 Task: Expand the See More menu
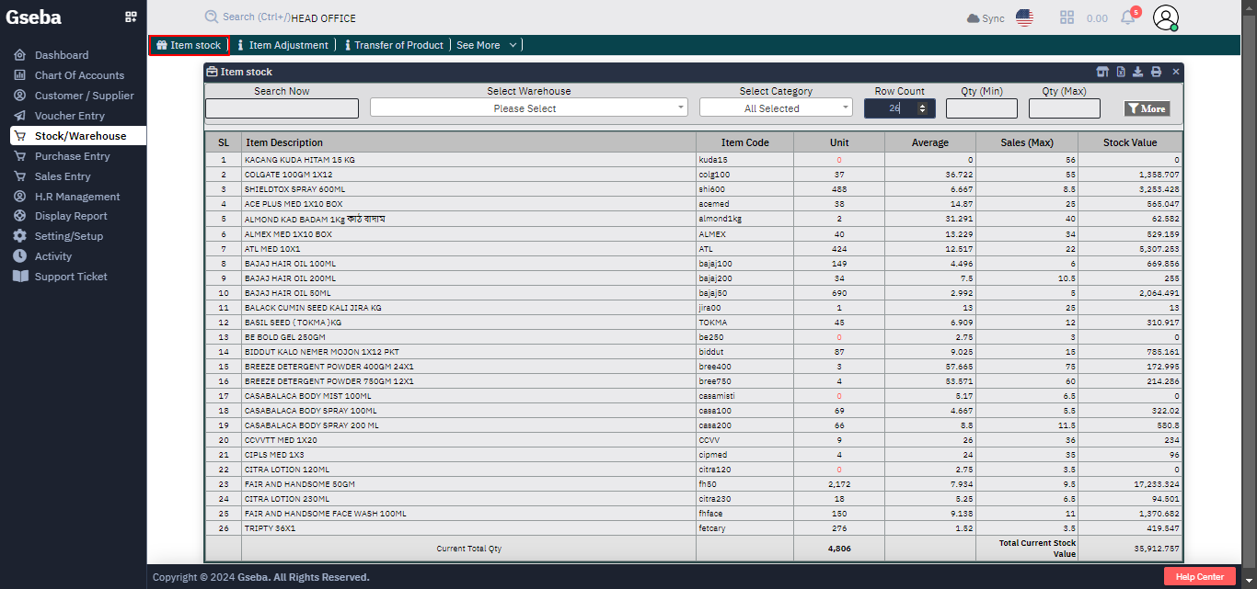point(487,45)
